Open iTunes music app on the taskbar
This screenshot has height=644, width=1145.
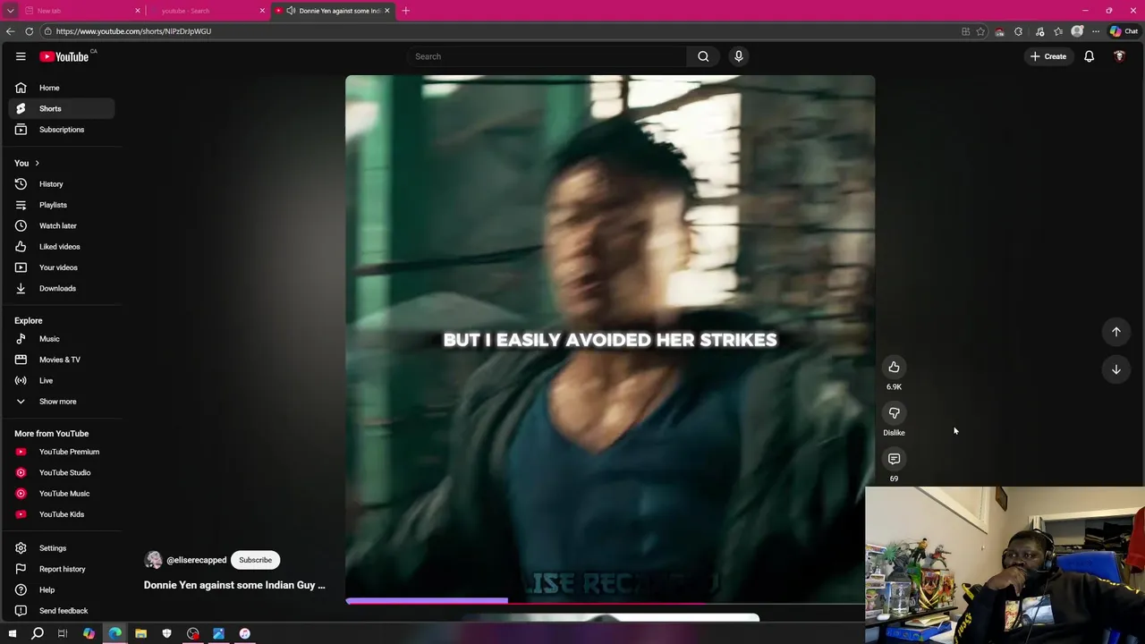244,633
